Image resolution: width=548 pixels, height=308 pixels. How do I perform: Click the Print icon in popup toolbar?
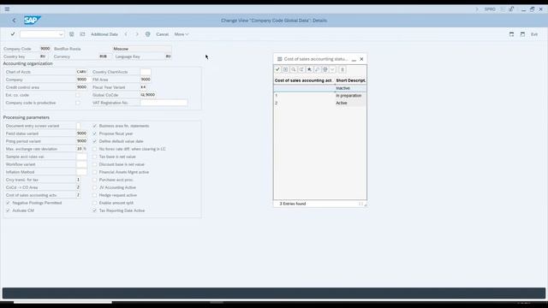[x=325, y=69]
